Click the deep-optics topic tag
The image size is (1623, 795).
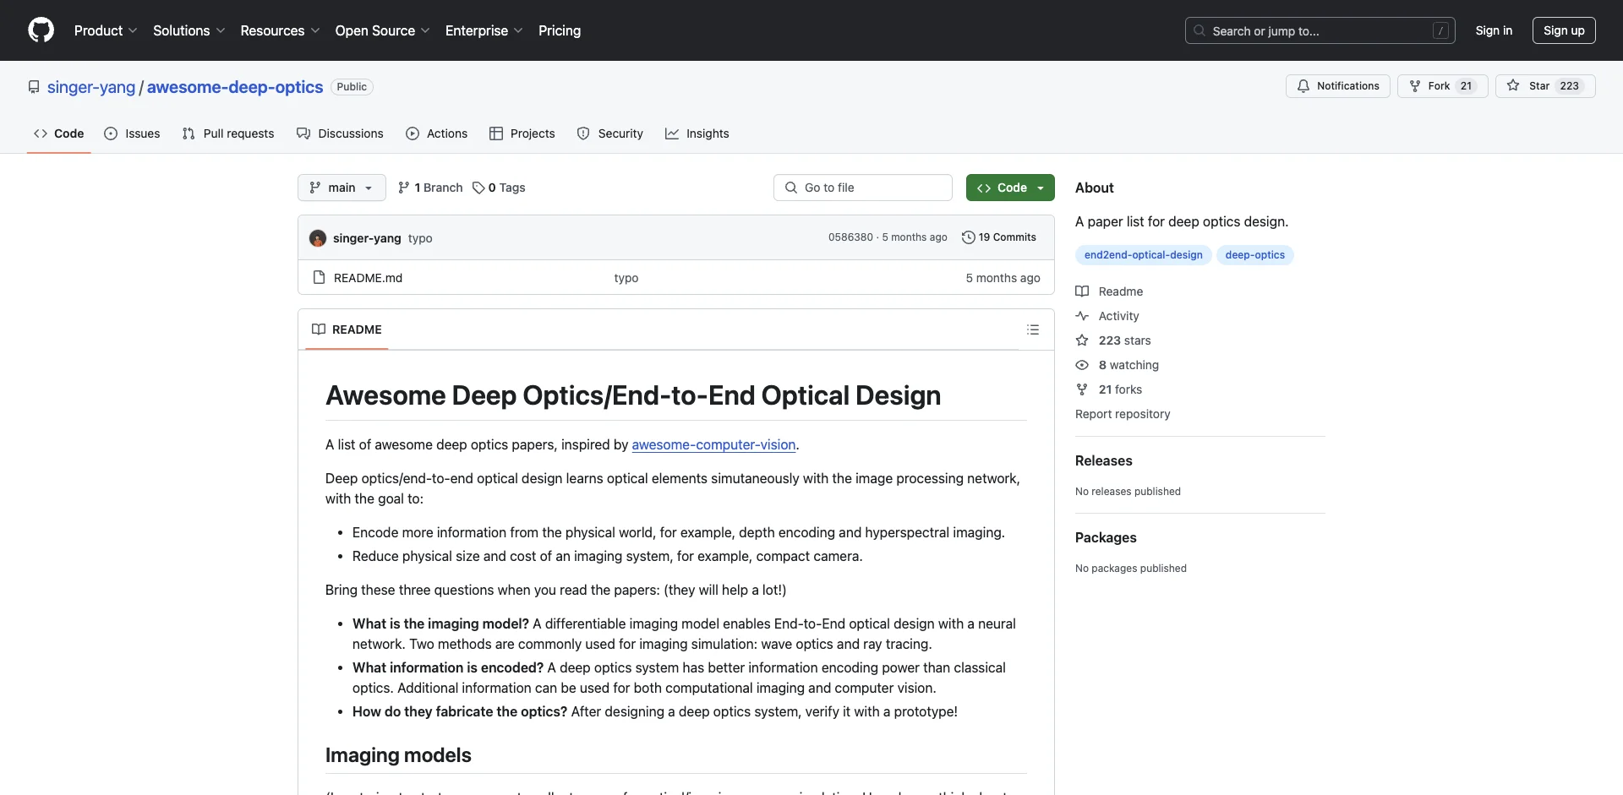coord(1255,255)
